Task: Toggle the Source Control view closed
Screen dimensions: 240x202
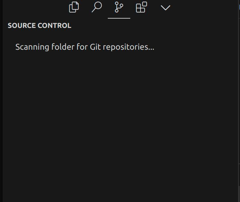Action: (119, 7)
